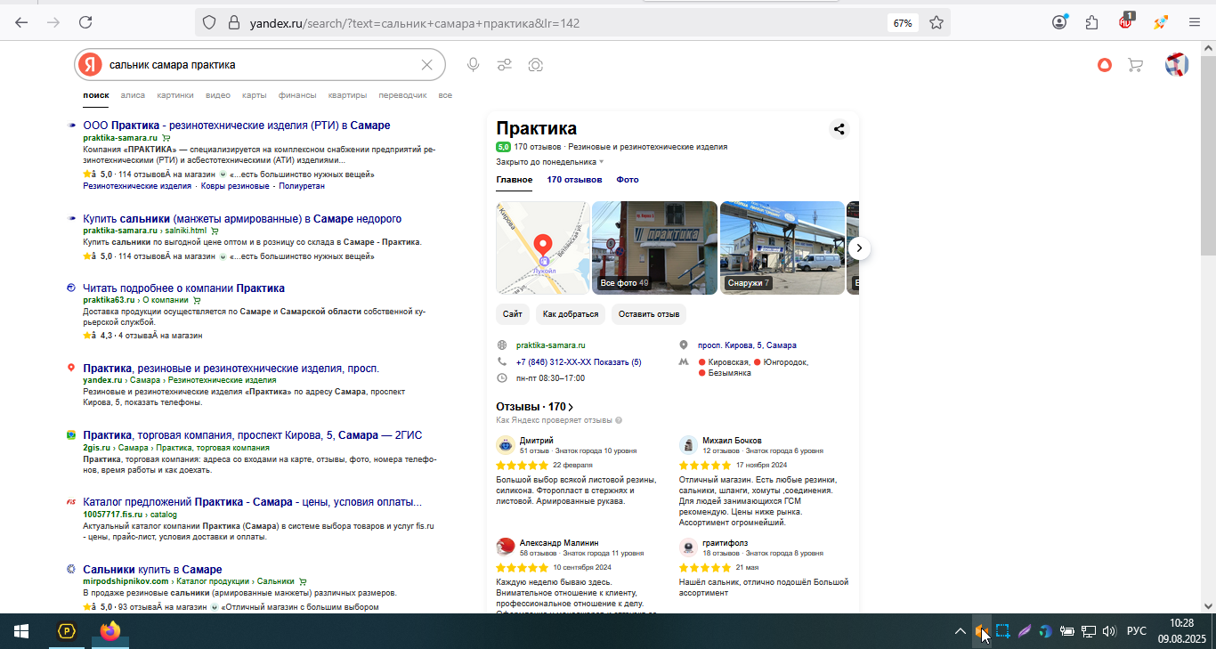The width and height of the screenshot is (1216, 649).
Task: Reload the page
Action: [x=85, y=23]
